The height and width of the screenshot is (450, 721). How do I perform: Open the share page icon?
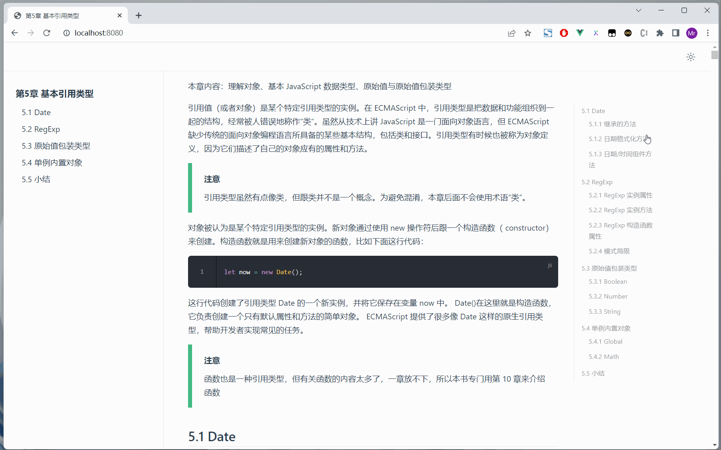click(512, 33)
